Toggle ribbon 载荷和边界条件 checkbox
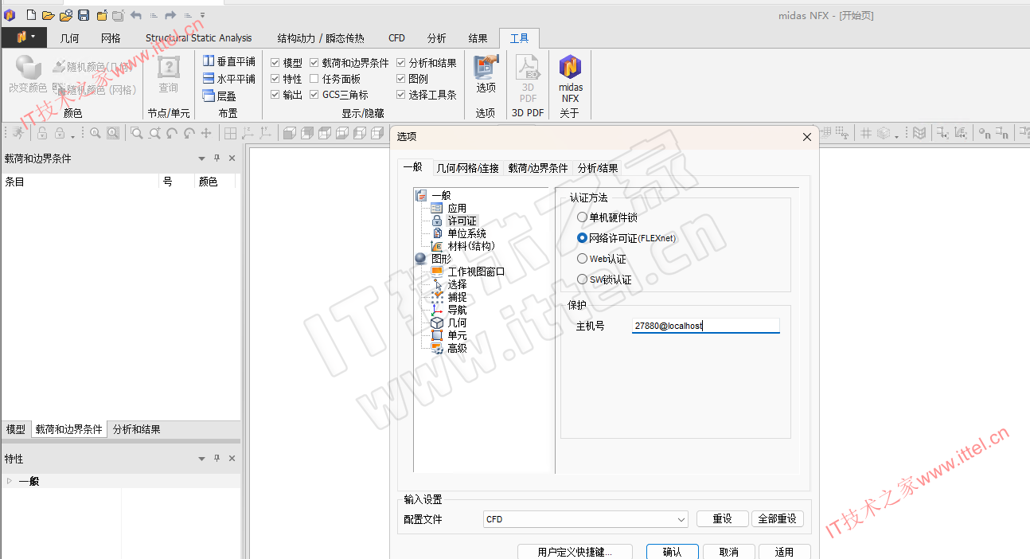 [x=314, y=63]
